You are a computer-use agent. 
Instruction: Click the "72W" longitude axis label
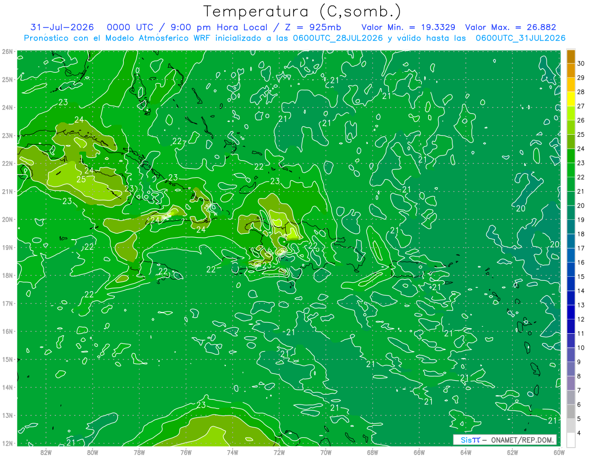point(279,452)
